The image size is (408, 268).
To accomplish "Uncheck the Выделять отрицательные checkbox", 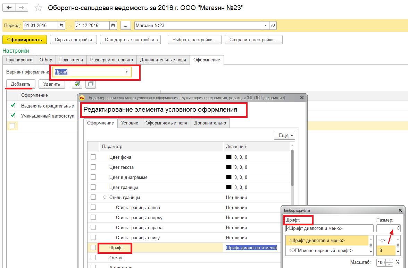I will (13, 105).
